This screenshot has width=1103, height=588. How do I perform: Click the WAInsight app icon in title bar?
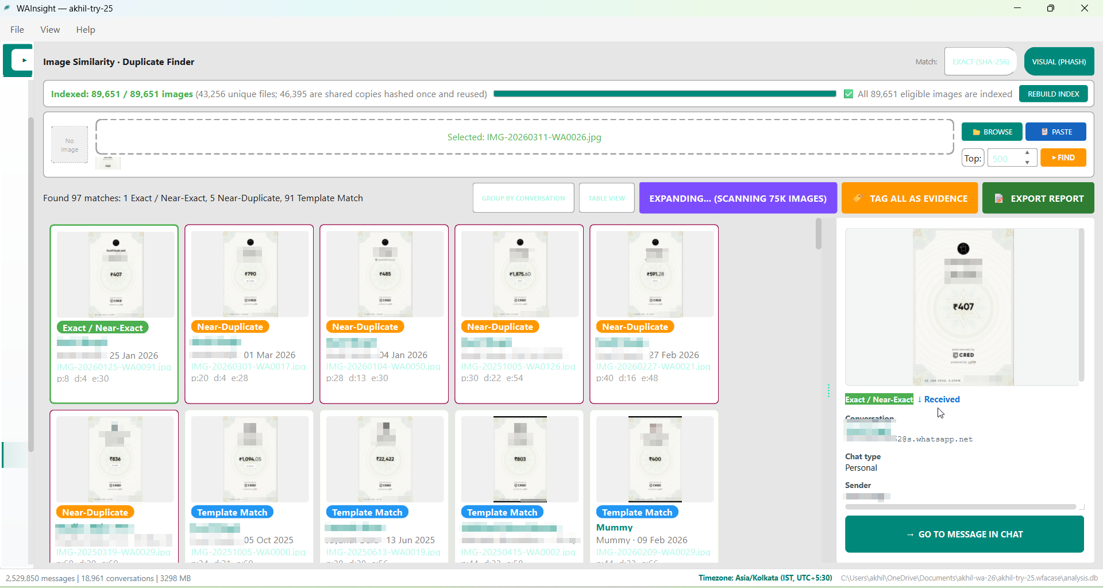7,8
